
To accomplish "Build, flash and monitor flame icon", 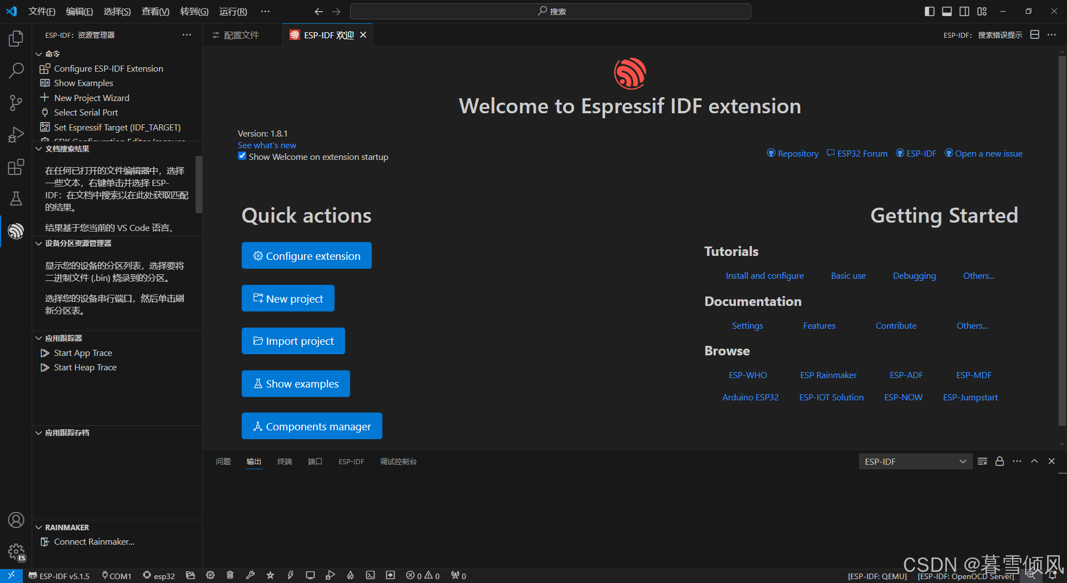I will [350, 576].
